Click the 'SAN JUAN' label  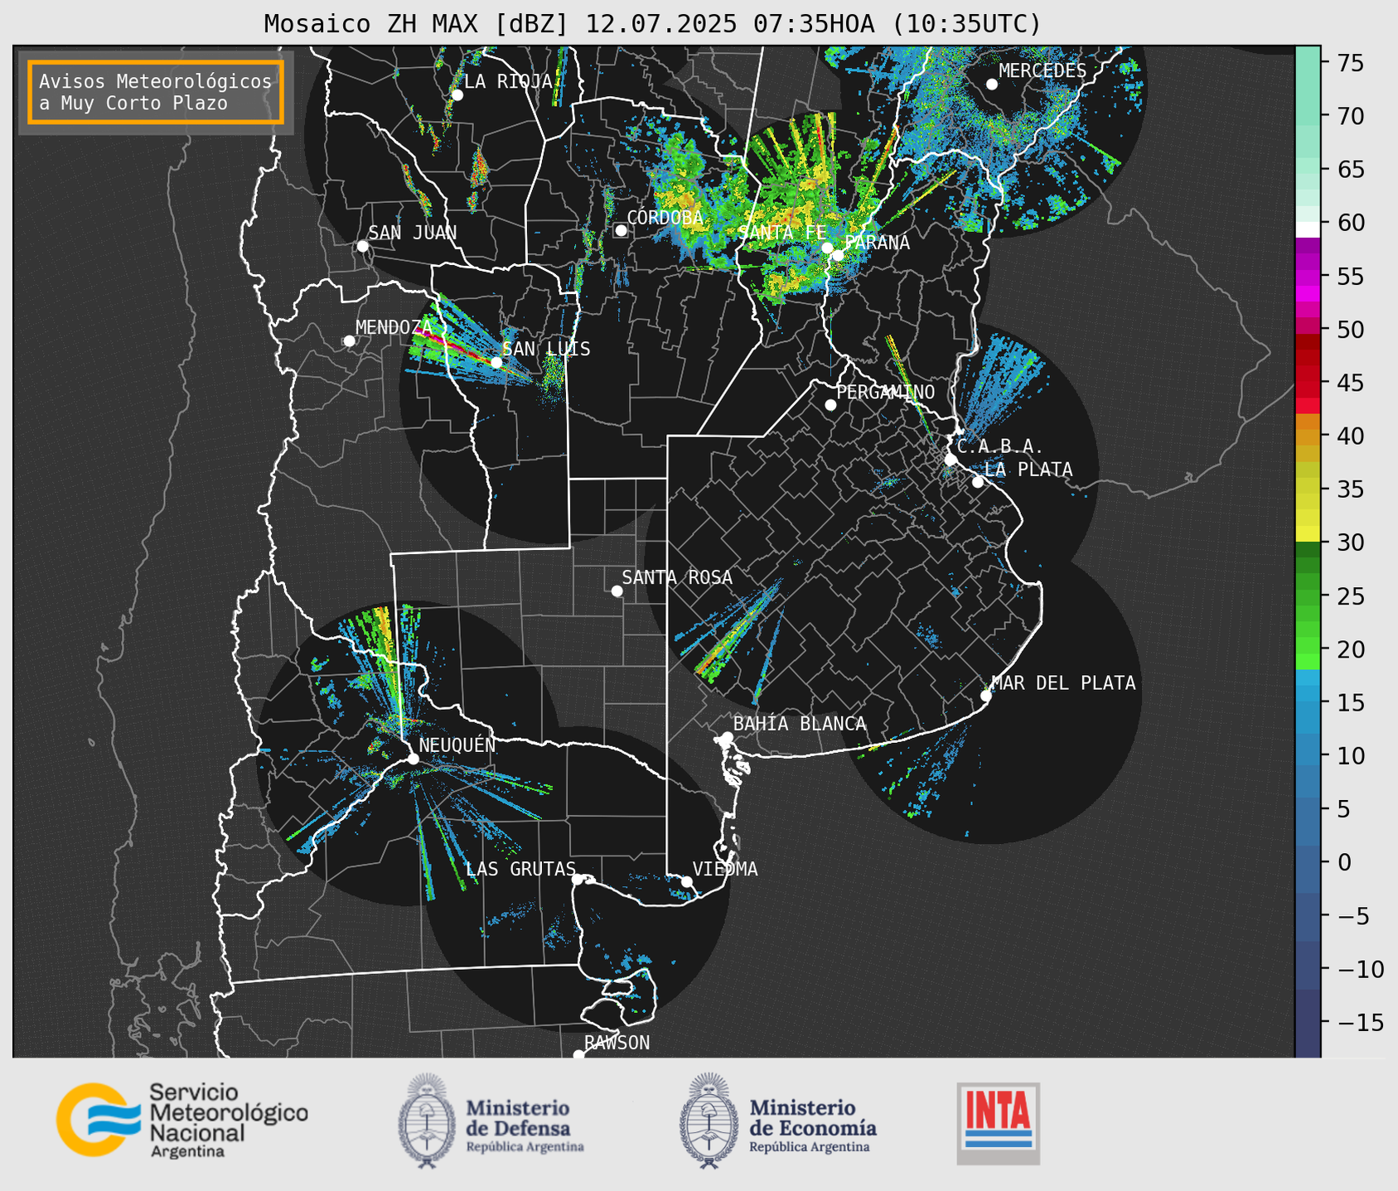[413, 233]
